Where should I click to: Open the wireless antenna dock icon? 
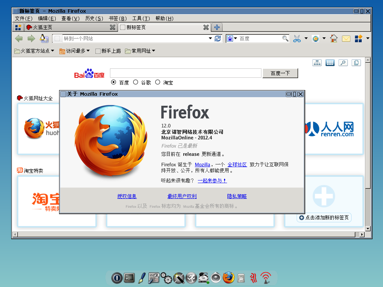266,278
